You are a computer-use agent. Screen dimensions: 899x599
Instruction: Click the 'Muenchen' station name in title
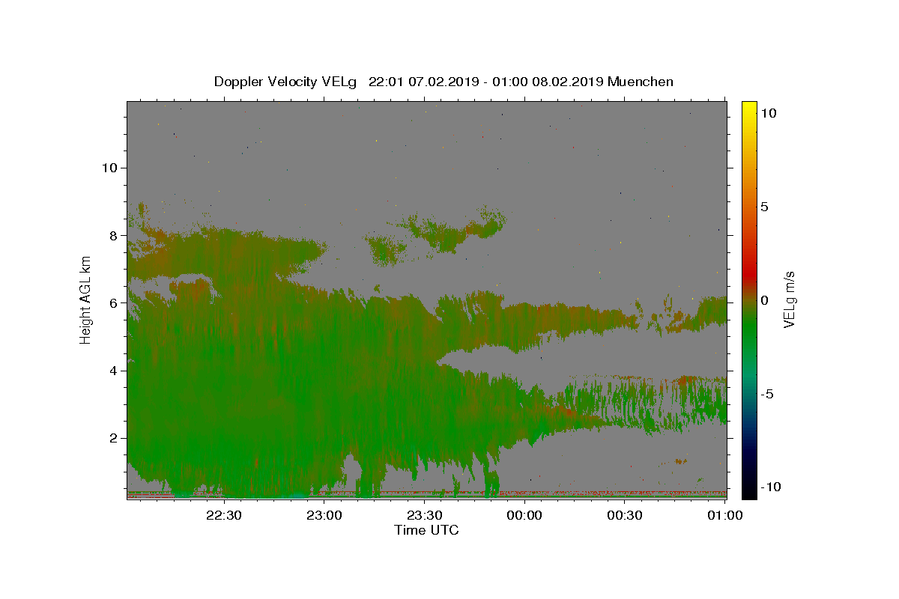click(x=641, y=82)
